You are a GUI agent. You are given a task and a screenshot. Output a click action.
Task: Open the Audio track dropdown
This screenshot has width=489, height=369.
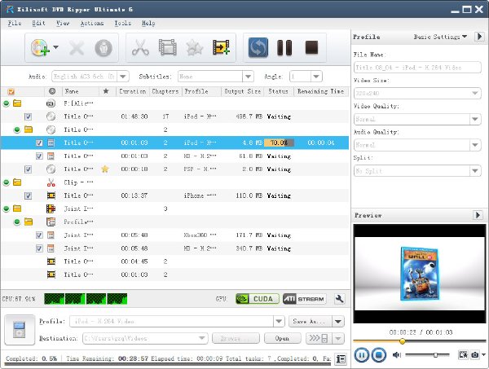point(123,77)
